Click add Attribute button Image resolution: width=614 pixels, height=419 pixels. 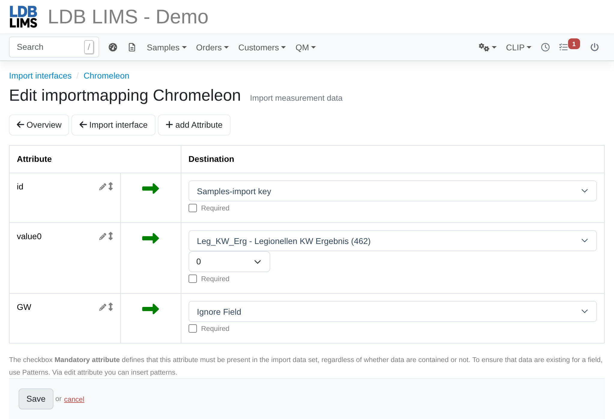[x=194, y=125]
